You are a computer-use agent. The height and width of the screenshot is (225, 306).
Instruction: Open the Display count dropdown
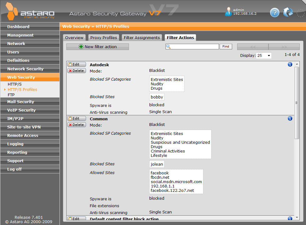[x=263, y=56]
